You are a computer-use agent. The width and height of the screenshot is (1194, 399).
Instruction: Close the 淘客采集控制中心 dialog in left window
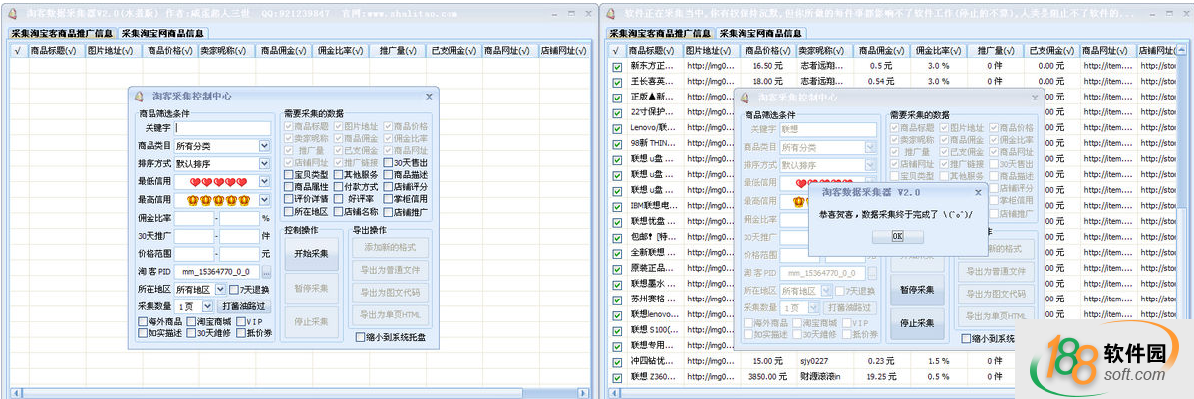pyautogui.click(x=429, y=96)
